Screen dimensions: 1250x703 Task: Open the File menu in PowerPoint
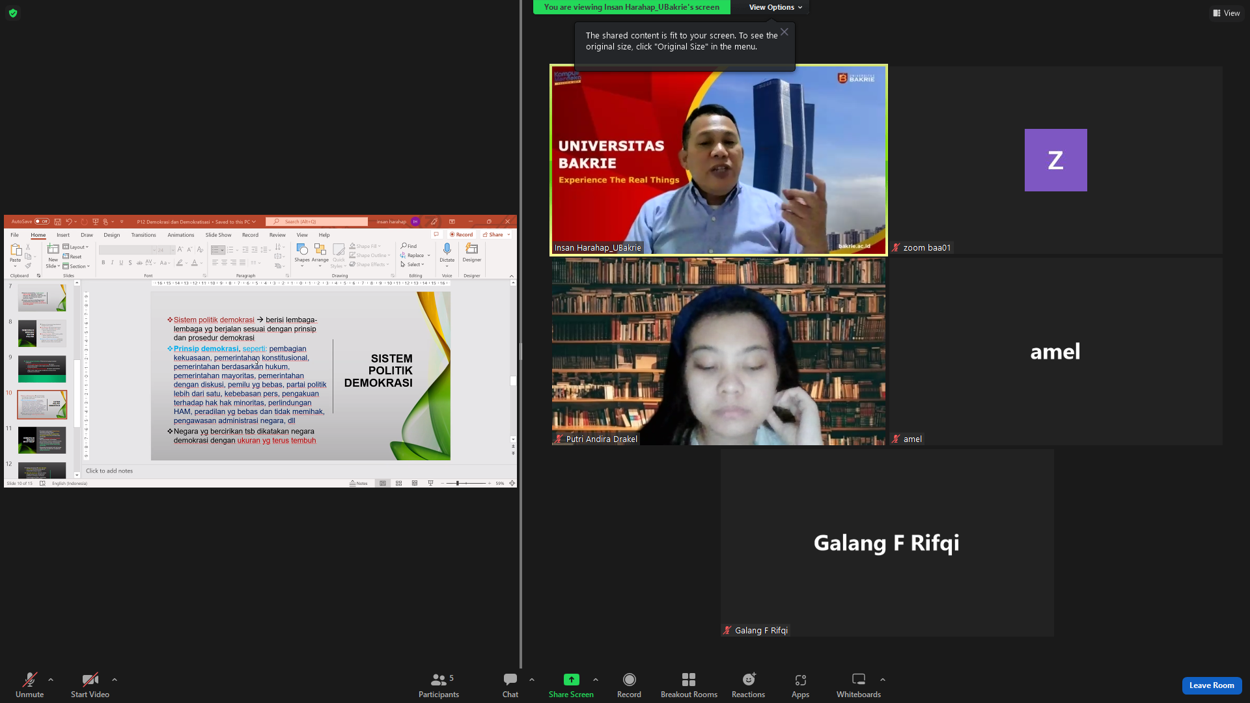coord(14,235)
